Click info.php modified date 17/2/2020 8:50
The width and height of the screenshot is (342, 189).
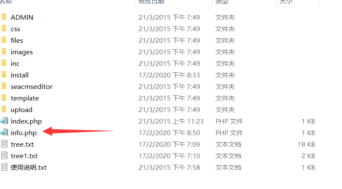[x=169, y=133]
